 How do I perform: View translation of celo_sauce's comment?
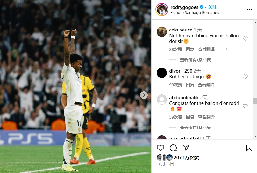(x=206, y=49)
